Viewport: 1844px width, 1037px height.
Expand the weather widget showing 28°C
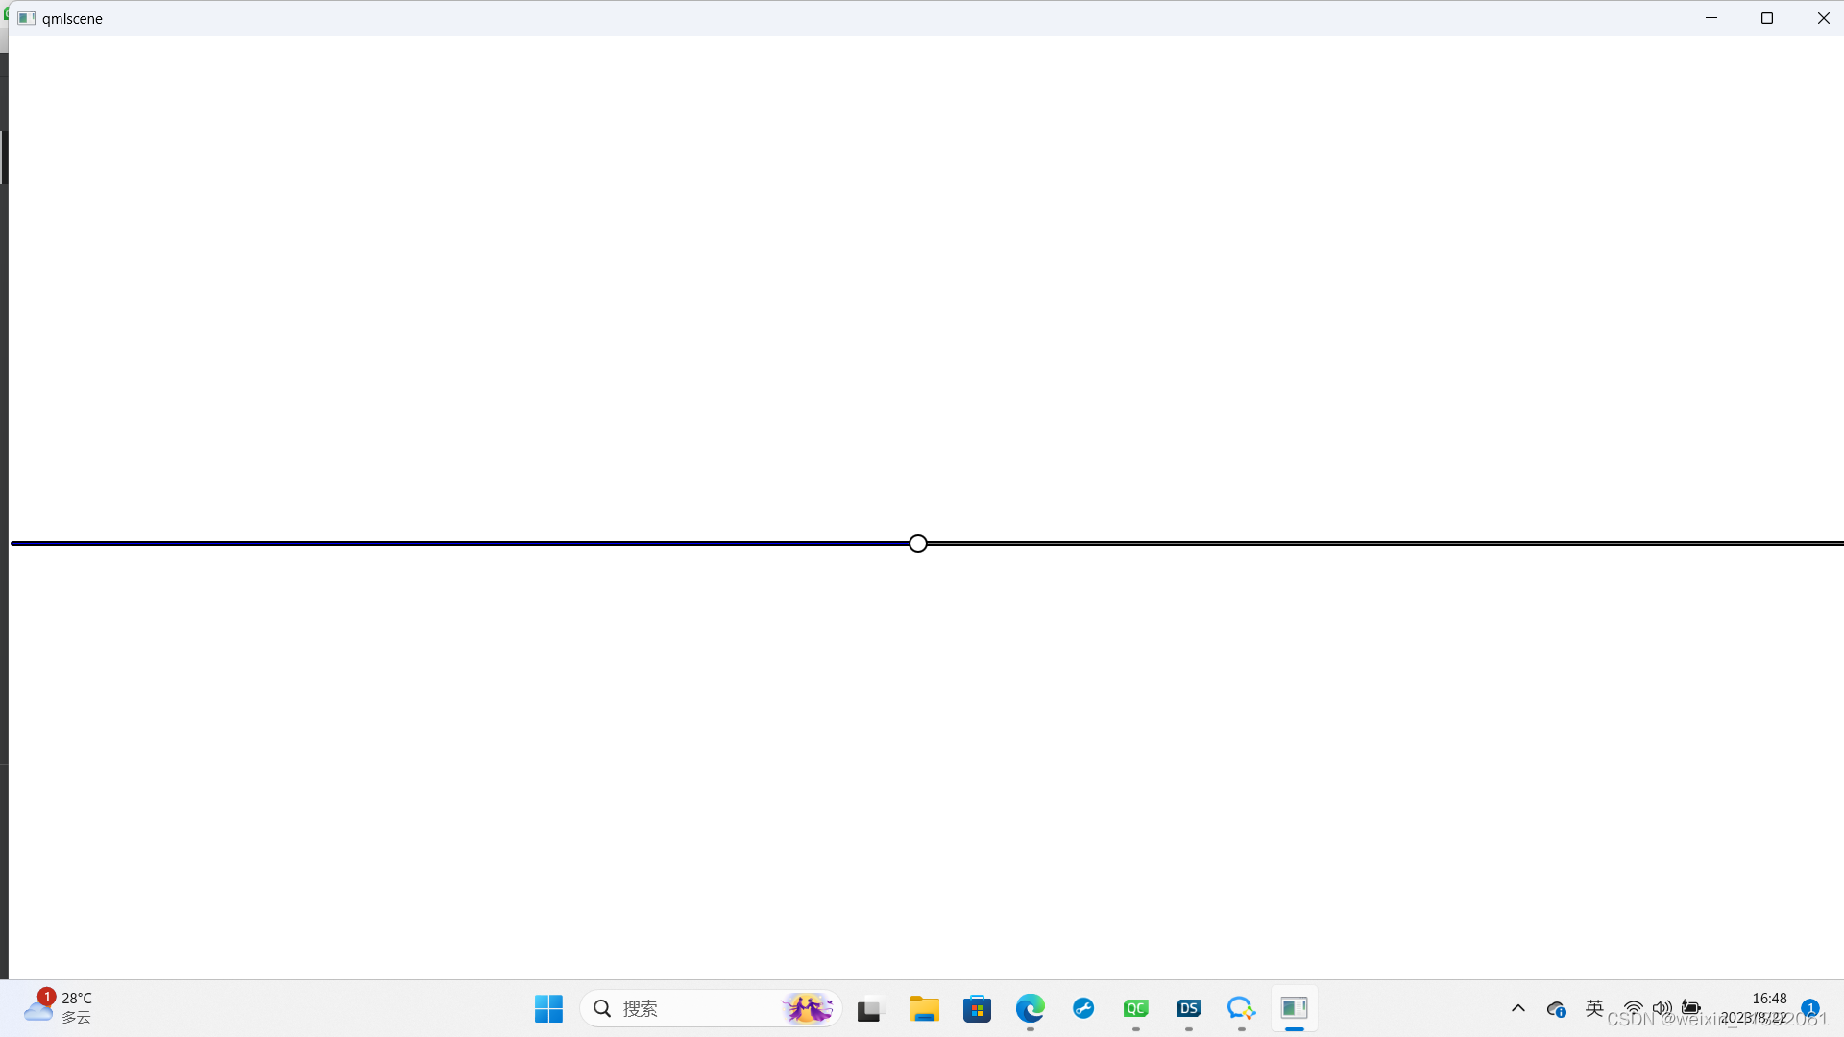tap(58, 1006)
